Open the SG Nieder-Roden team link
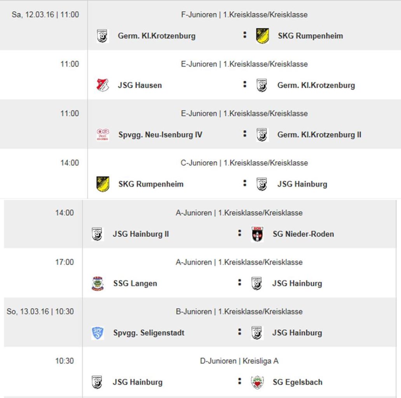The image size is (401, 398). pyautogui.click(x=303, y=234)
